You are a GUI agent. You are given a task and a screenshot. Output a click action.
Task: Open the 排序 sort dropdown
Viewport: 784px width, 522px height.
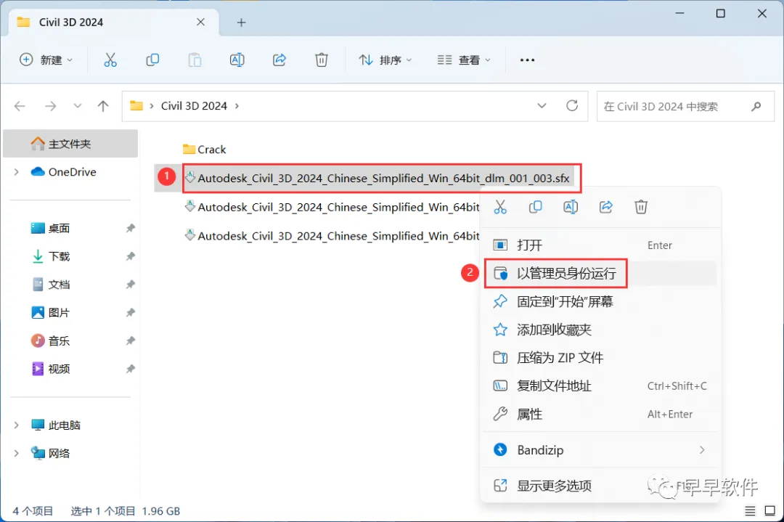point(385,60)
